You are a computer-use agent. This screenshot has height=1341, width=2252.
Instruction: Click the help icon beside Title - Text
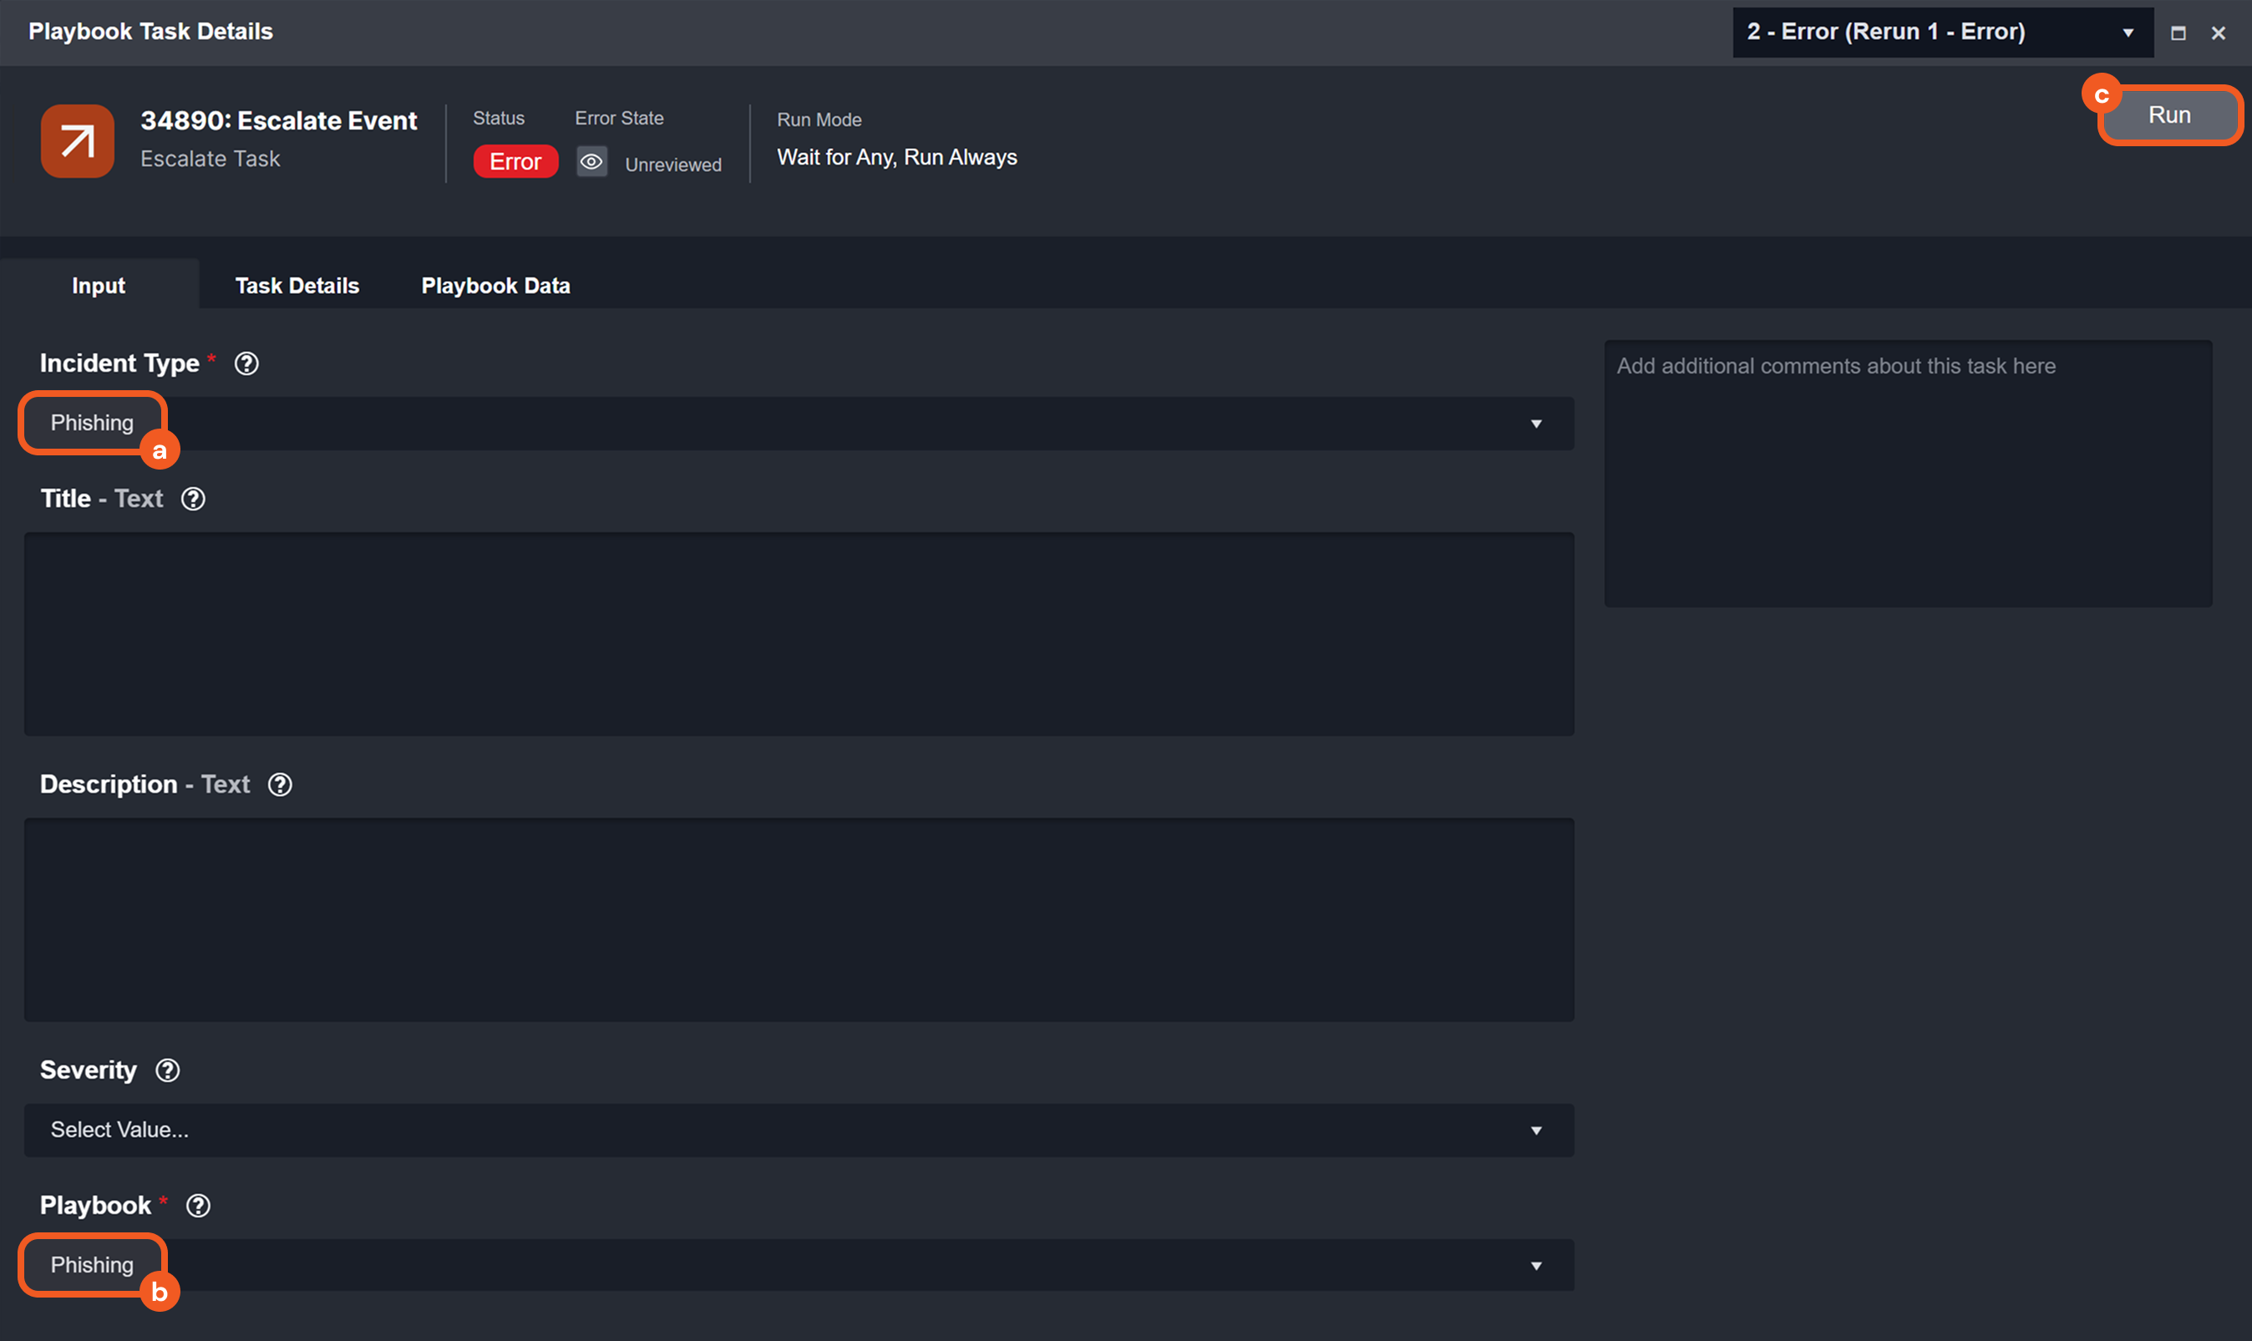tap(193, 499)
